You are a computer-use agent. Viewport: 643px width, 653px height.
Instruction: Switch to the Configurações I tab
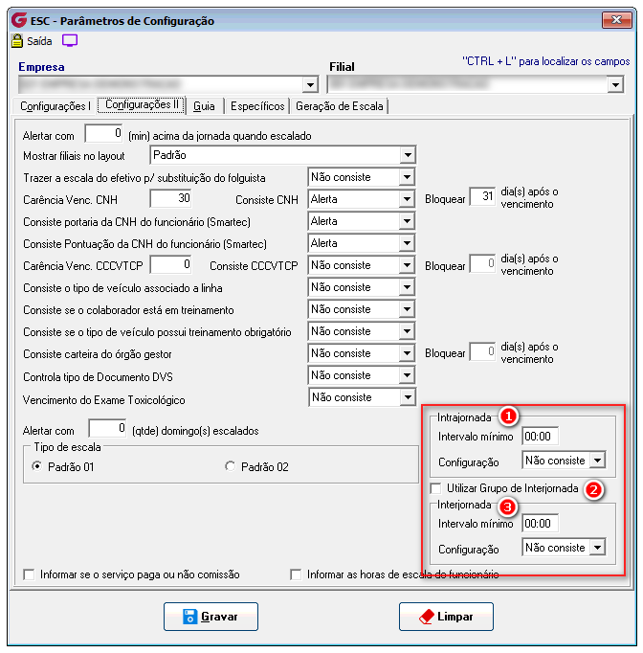pyautogui.click(x=55, y=106)
